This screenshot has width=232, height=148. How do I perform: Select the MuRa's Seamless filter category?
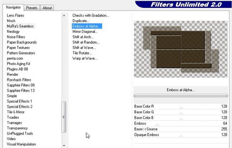click(20, 26)
